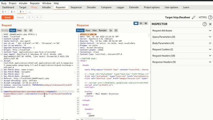
Task: Expand Body Parameters (4) section
Action: coord(182,43)
